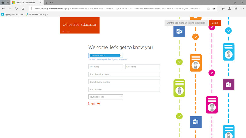Click into the First name field
246x138 pixels.
pyautogui.click(x=105, y=67)
